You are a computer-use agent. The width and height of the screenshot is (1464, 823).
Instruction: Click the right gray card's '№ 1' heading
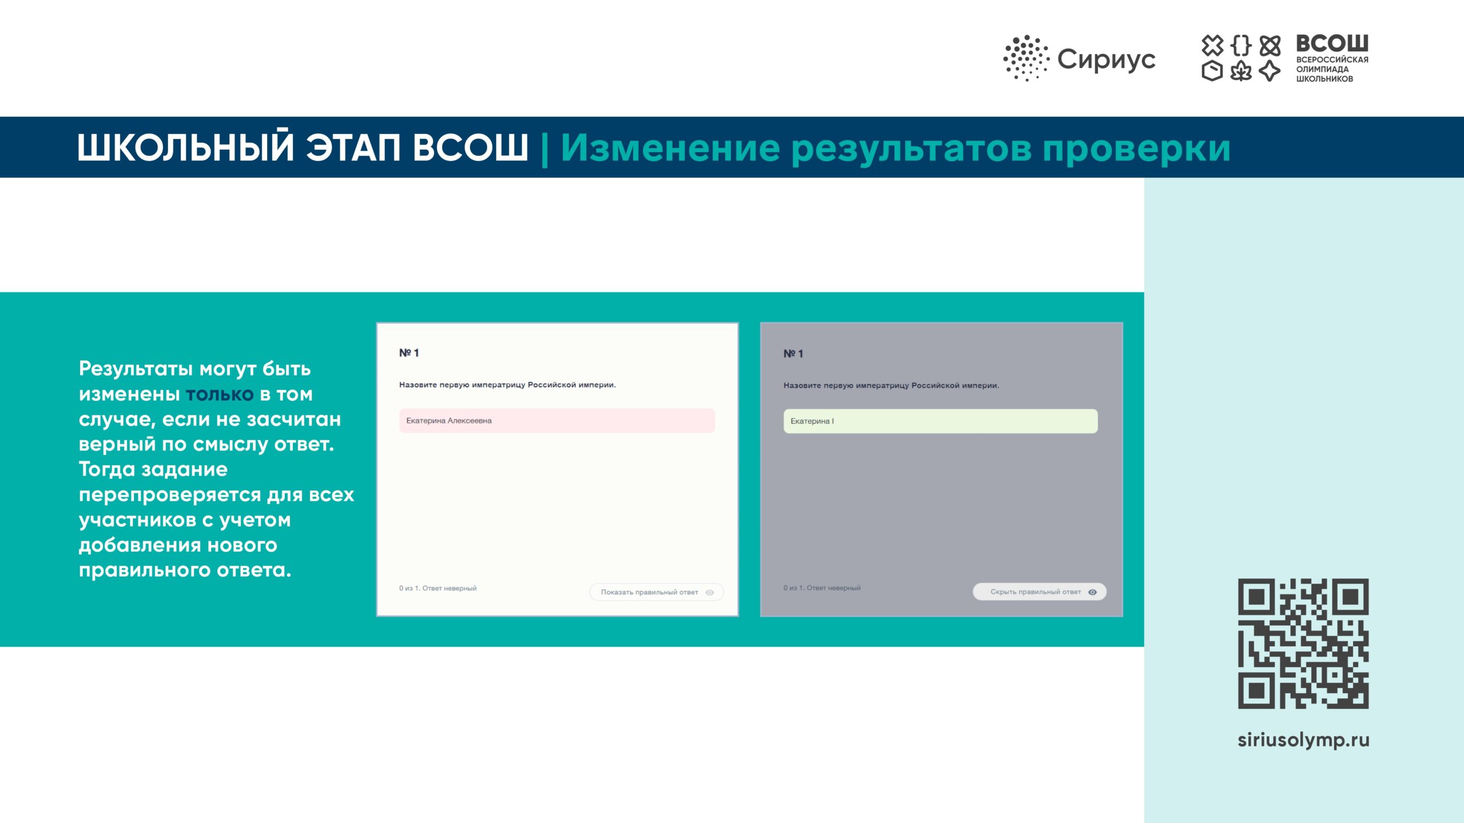tap(793, 354)
